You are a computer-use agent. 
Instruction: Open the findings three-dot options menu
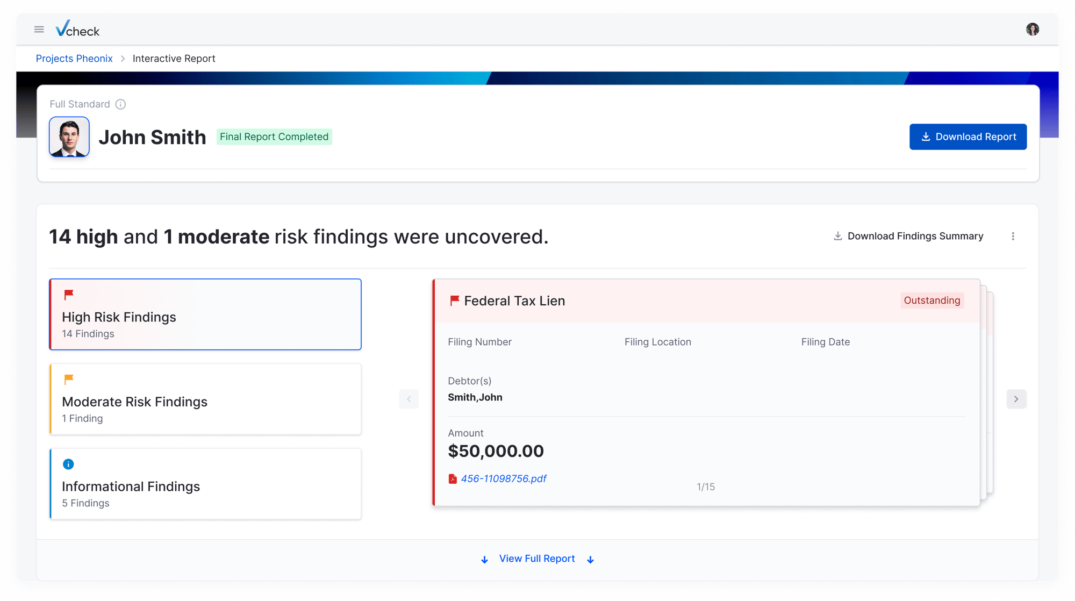click(x=1013, y=237)
